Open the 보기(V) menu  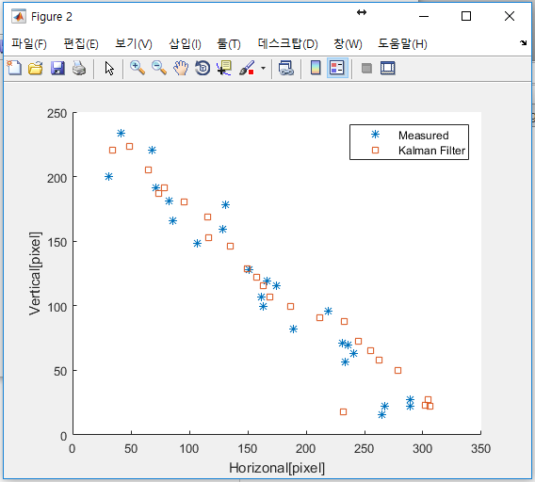[134, 43]
